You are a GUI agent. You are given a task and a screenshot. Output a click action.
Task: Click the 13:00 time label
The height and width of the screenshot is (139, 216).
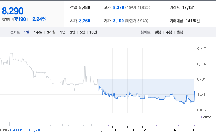pos(161,130)
